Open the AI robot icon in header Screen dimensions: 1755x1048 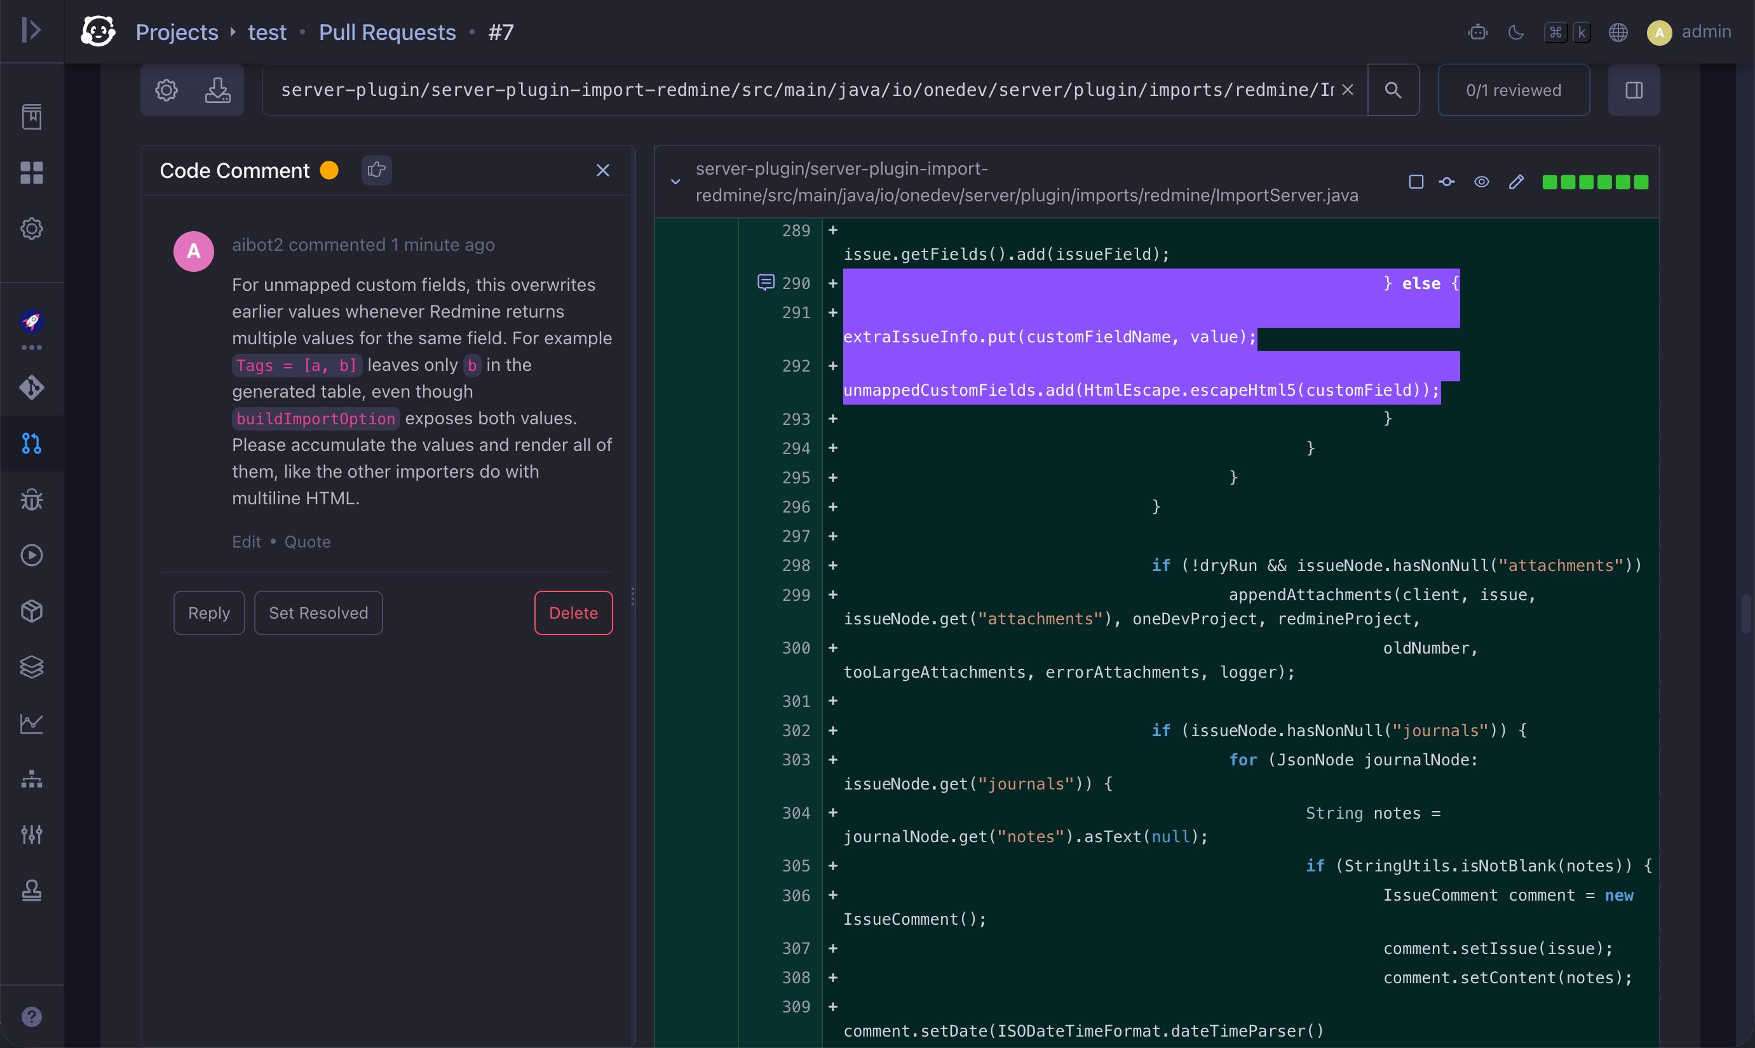[1477, 32]
